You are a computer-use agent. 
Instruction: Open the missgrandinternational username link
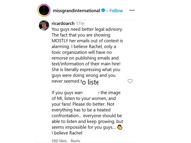(x=76, y=10)
